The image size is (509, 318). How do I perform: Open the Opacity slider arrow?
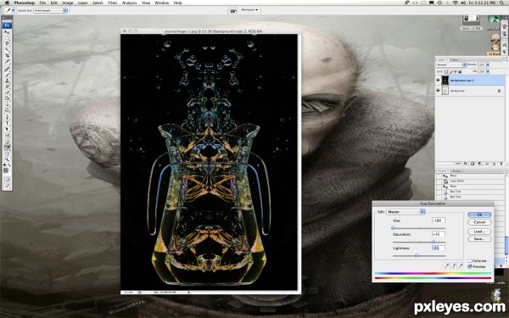tap(488, 64)
